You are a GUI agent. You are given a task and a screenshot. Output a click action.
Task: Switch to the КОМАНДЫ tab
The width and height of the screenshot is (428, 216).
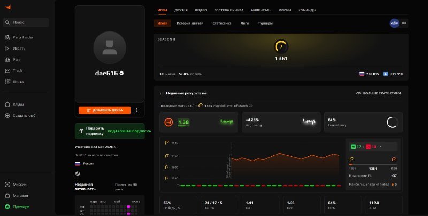(307, 10)
